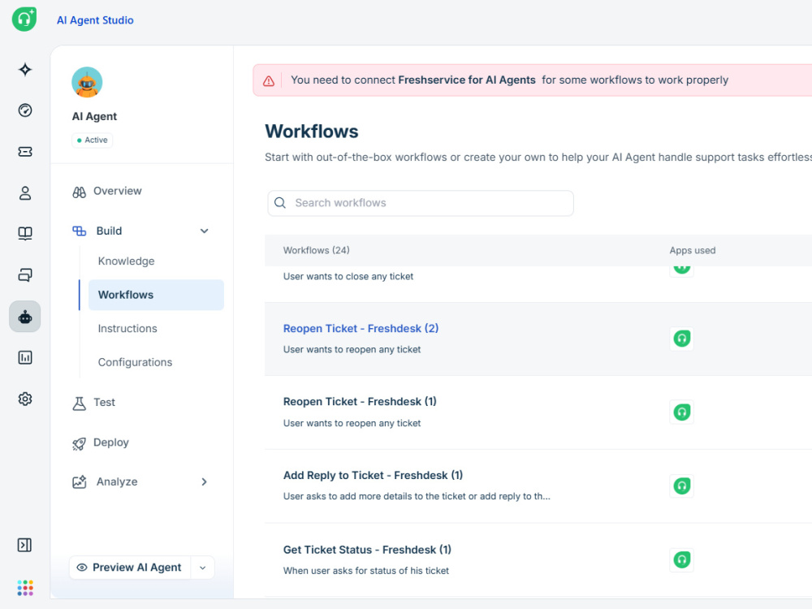Screen dimensions: 812x609
Task: Open the analytics chart icon in rail
Action: [25, 357]
